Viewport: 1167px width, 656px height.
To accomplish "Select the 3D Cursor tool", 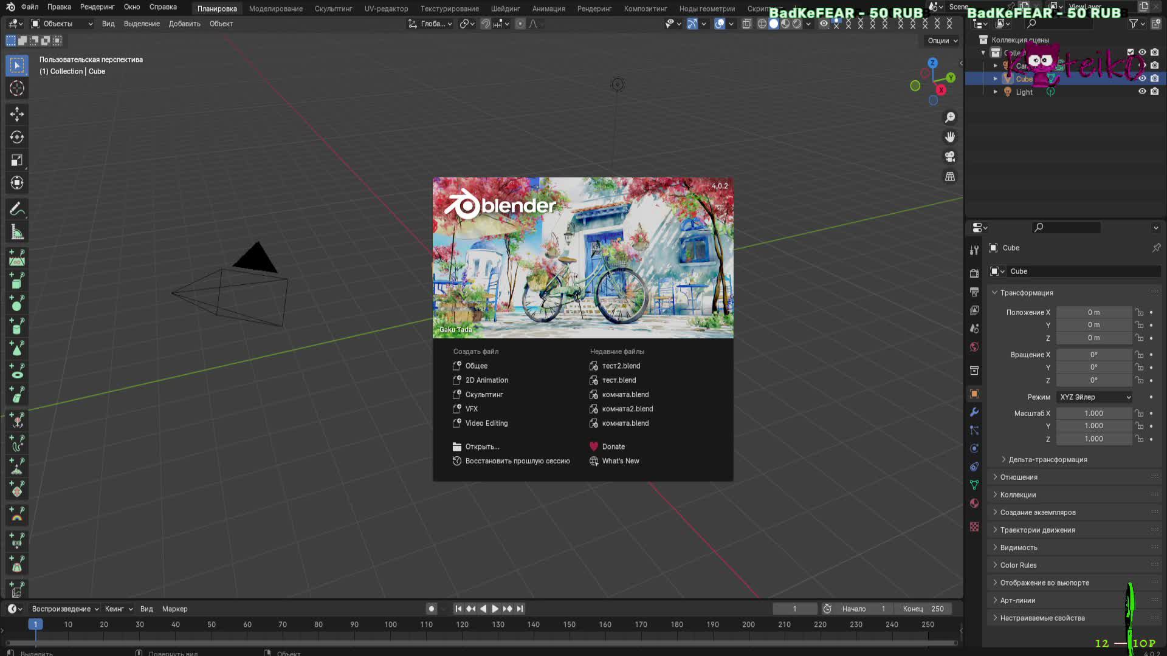I will pyautogui.click(x=16, y=88).
